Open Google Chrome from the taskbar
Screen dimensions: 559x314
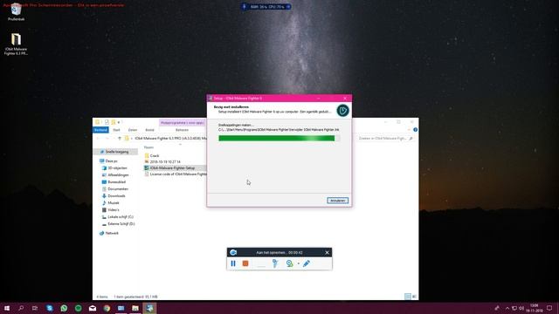click(x=107, y=308)
